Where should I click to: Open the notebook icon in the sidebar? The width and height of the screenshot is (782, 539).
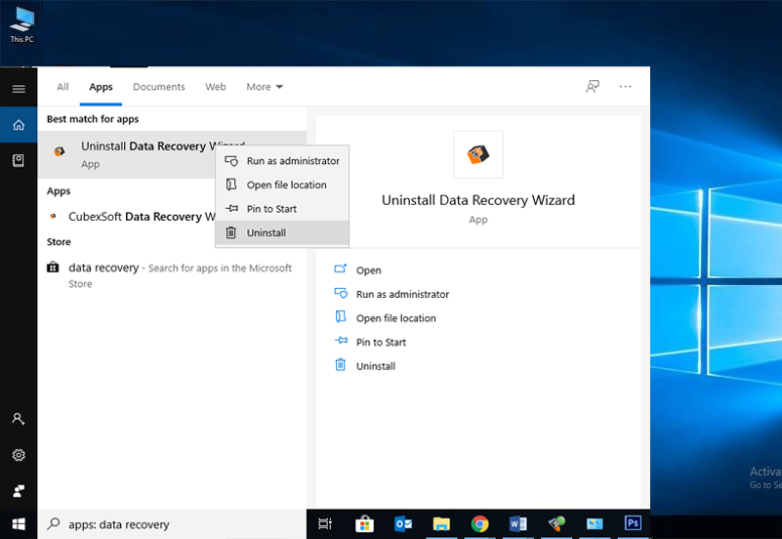[19, 160]
